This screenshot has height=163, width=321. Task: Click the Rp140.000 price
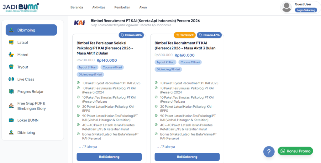click(107, 60)
